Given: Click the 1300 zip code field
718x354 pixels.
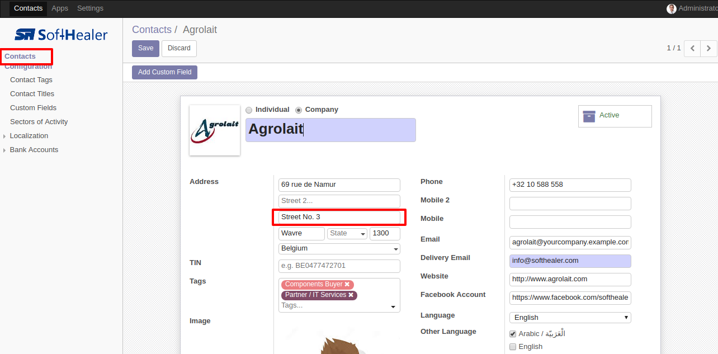Looking at the screenshot, I should [x=385, y=233].
